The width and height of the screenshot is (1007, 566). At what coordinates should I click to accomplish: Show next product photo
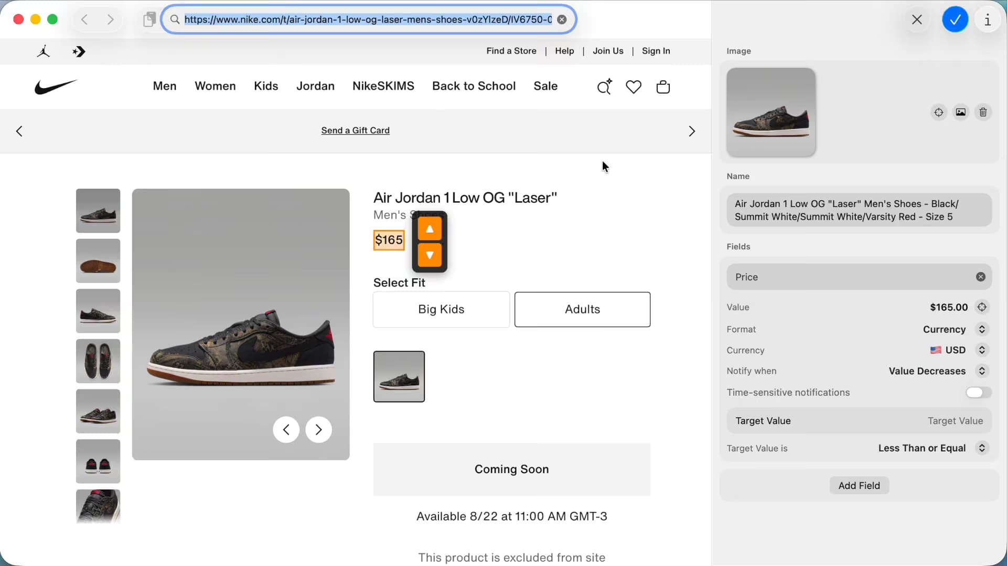(319, 430)
